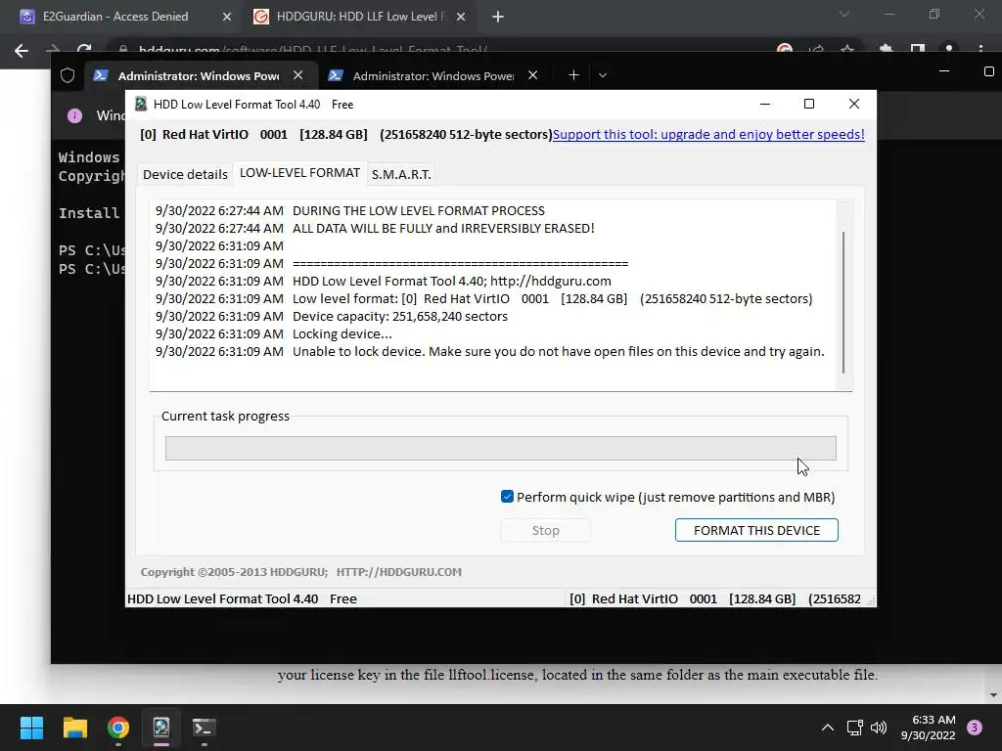
Task: Click the network tray icon
Action: click(854, 728)
